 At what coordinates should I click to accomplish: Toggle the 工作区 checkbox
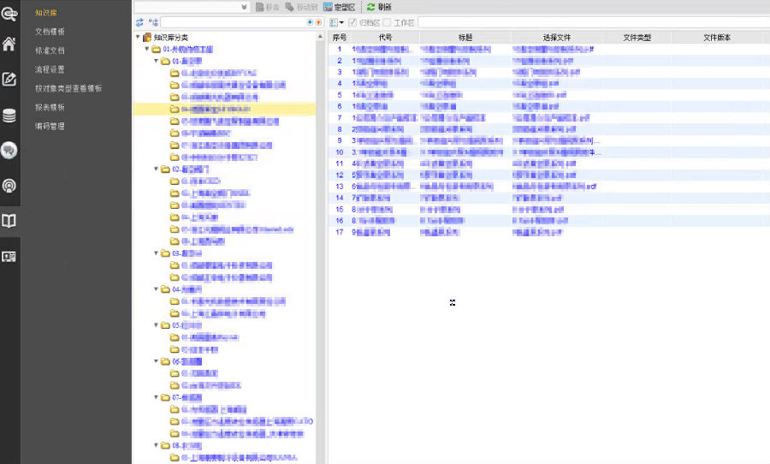[388, 22]
